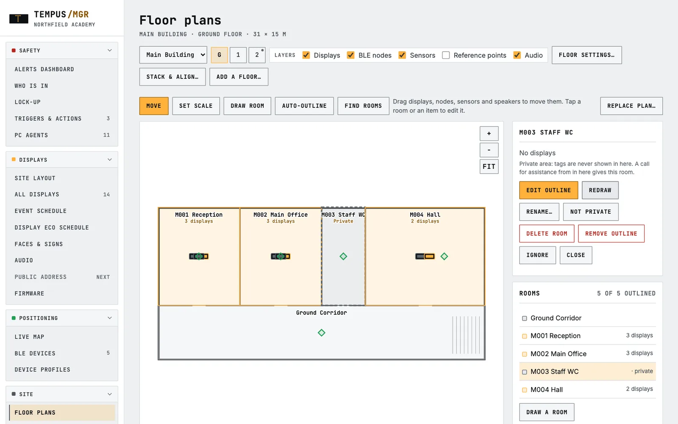Open the Main Building dropdown
The width and height of the screenshot is (678, 424).
tap(173, 55)
